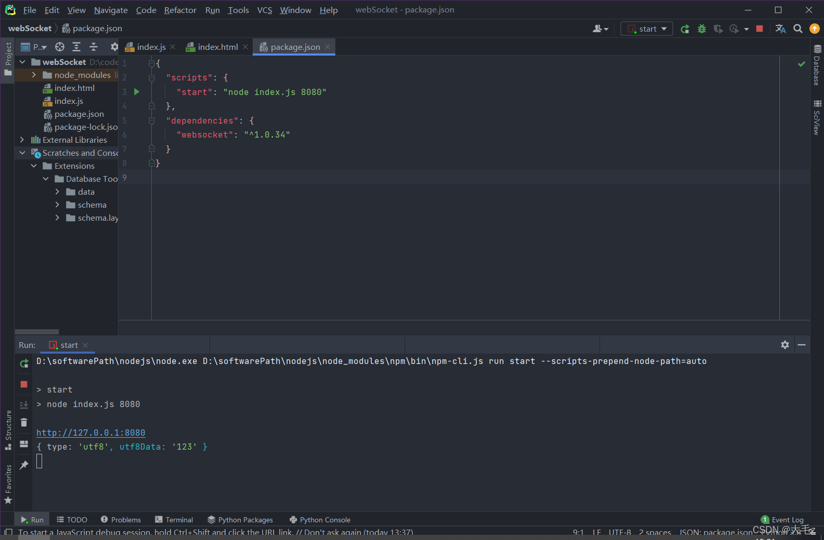
Task: Hide the Run tool window
Action: (802, 345)
